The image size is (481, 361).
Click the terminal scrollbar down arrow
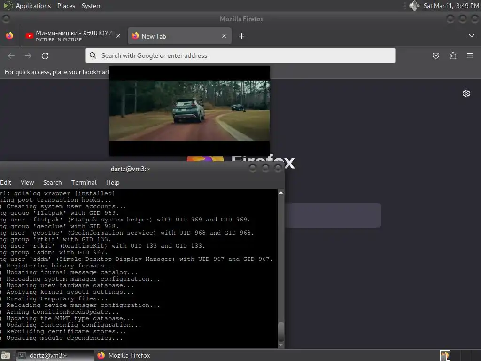[281, 345]
